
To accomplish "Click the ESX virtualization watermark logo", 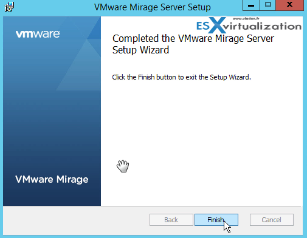I will click(249, 25).
